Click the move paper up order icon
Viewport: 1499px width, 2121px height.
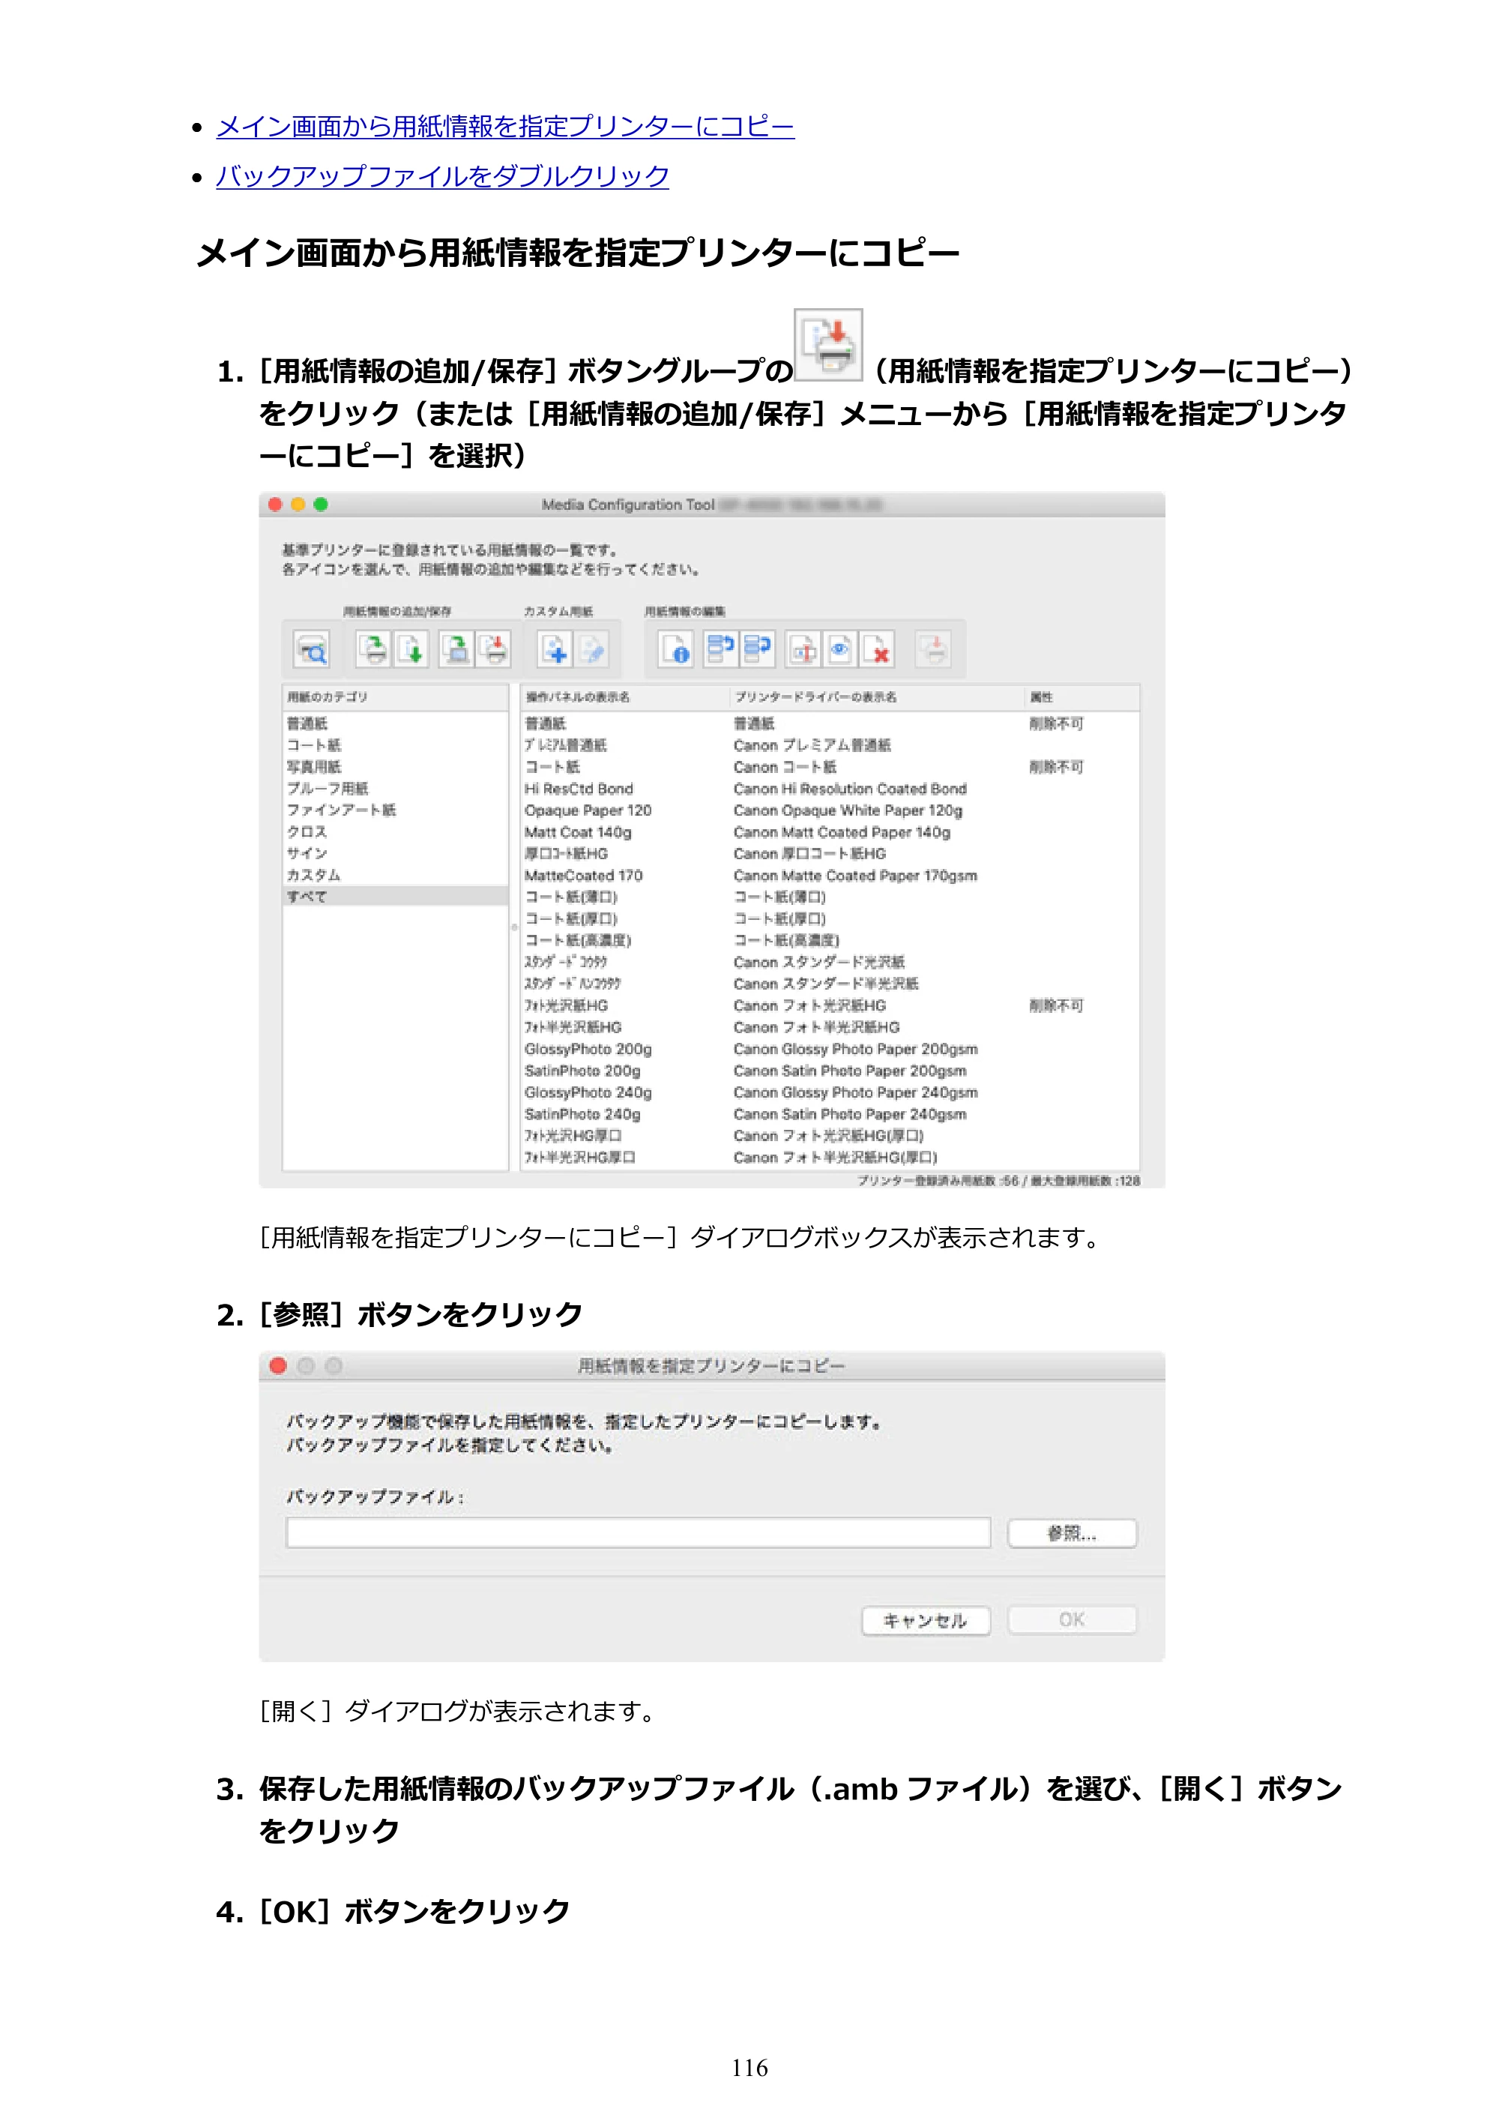pyautogui.click(x=720, y=649)
